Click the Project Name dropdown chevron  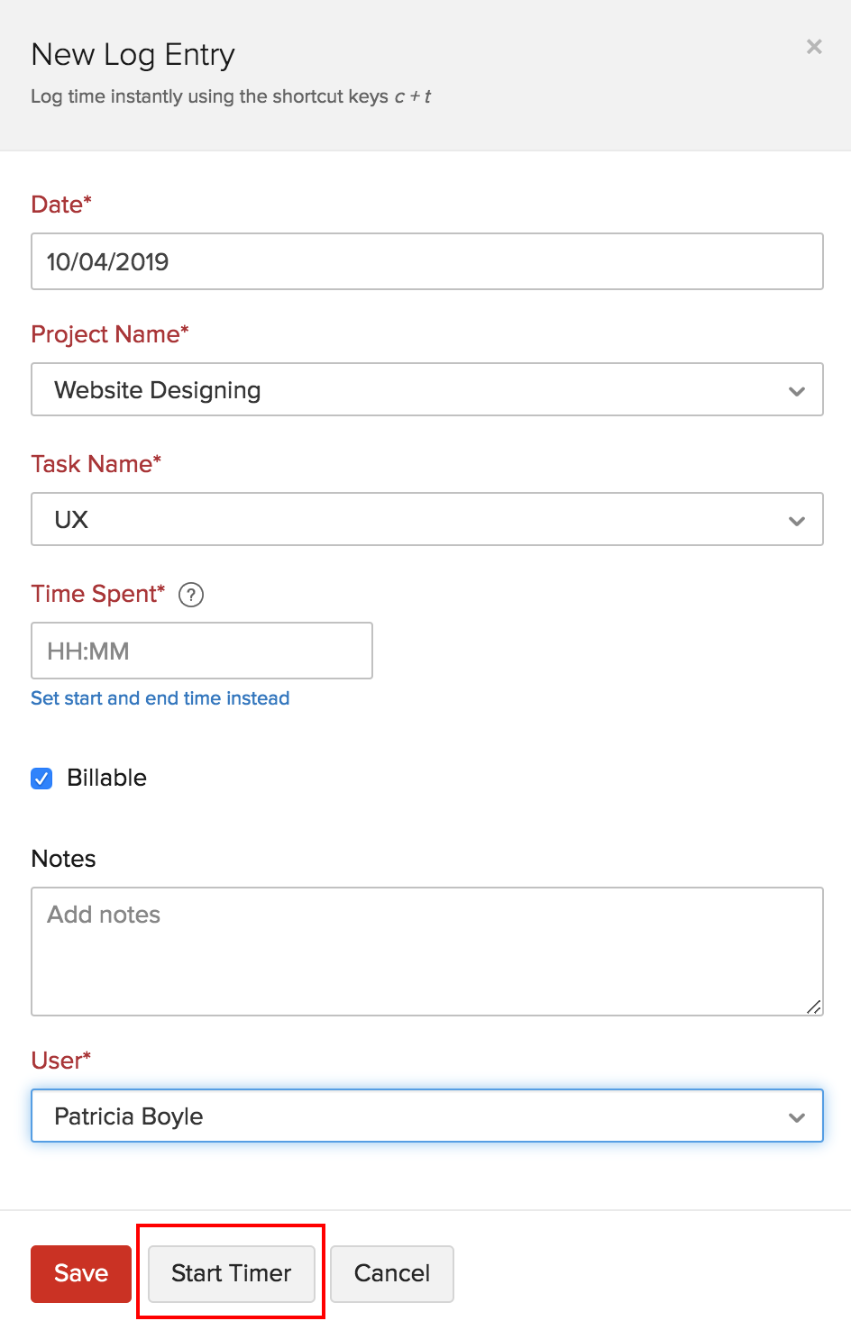796,390
